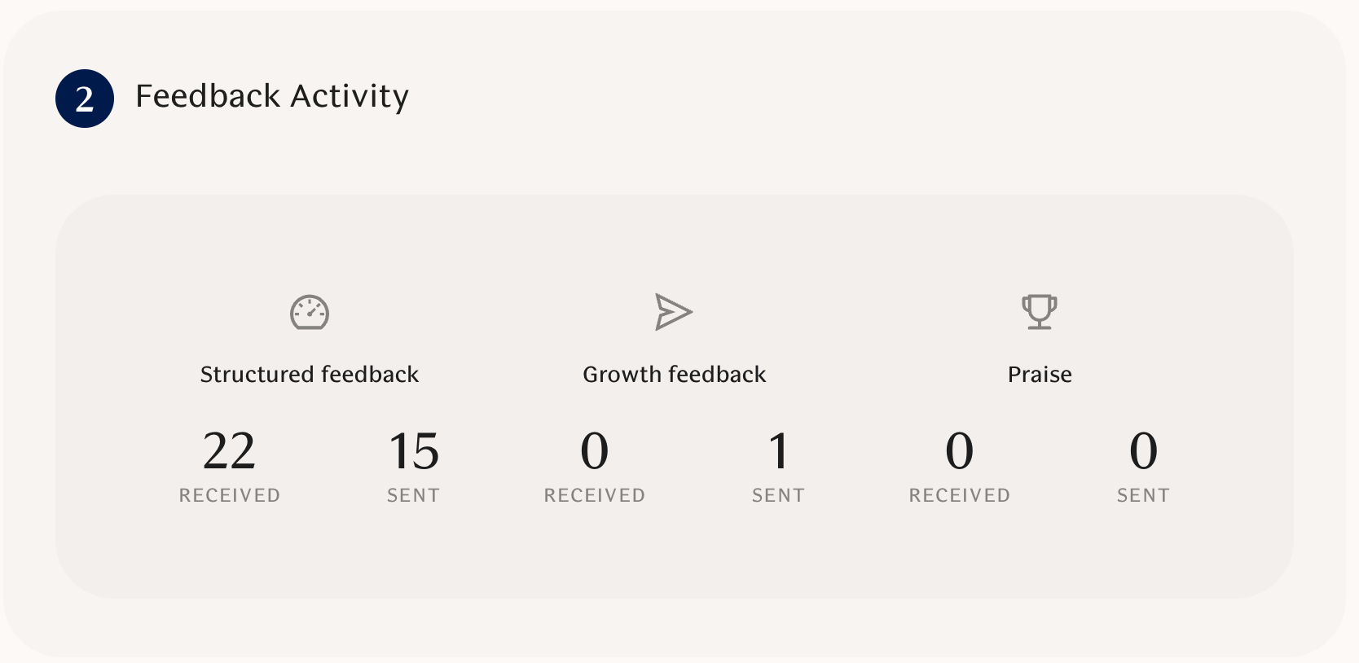Select RECEIVED label under Growth feedback
Viewport: 1359px width, 663px height.
[595, 495]
